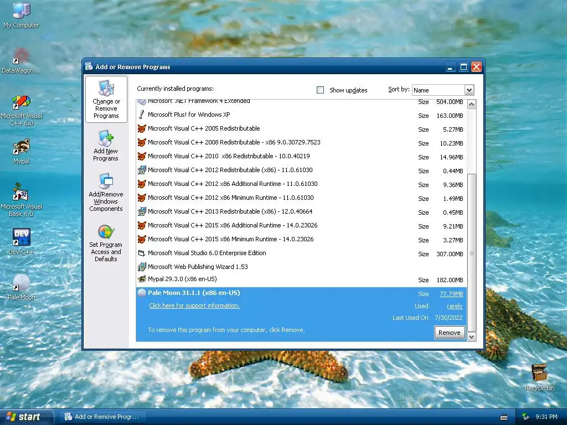Click the program list scrollbar thumb
Viewport: 567px width, 425px height.
[x=471, y=253]
